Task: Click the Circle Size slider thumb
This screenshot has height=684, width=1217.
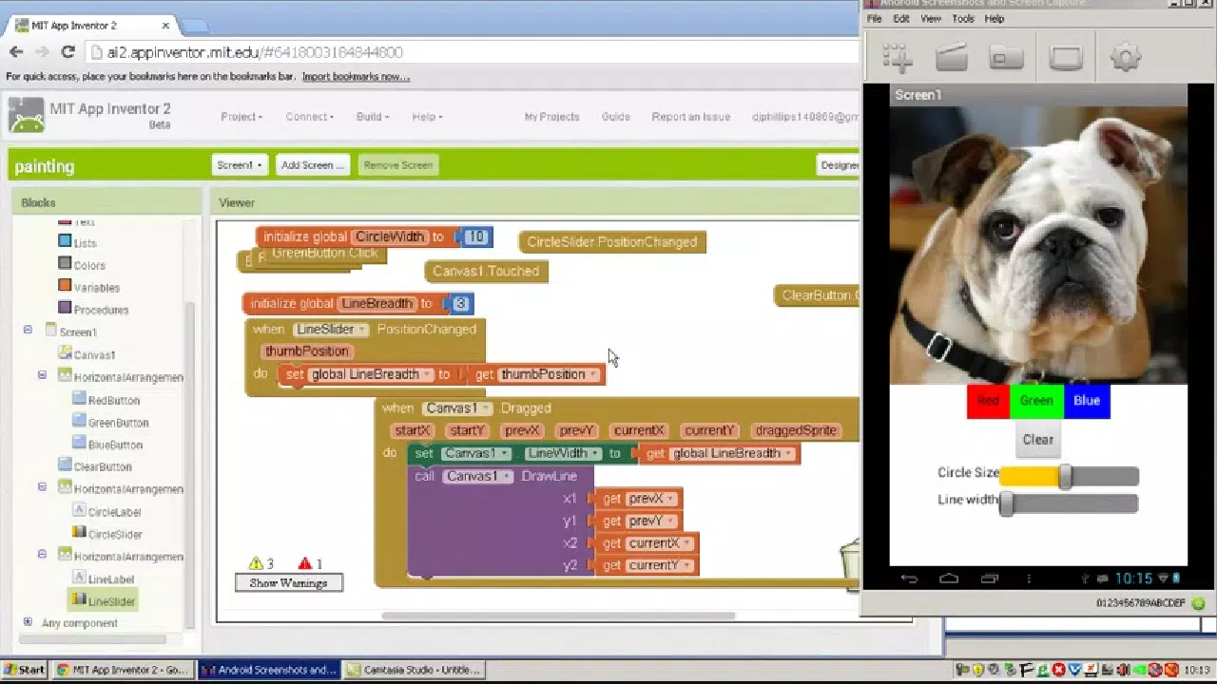Action: [x=1066, y=477]
